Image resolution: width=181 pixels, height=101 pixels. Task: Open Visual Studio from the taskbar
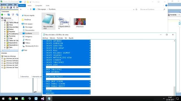pos(42,98)
